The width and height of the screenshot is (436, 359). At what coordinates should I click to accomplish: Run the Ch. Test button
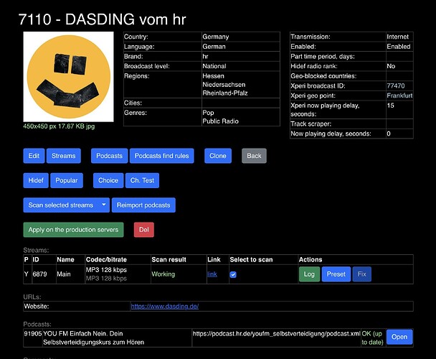[x=143, y=180]
